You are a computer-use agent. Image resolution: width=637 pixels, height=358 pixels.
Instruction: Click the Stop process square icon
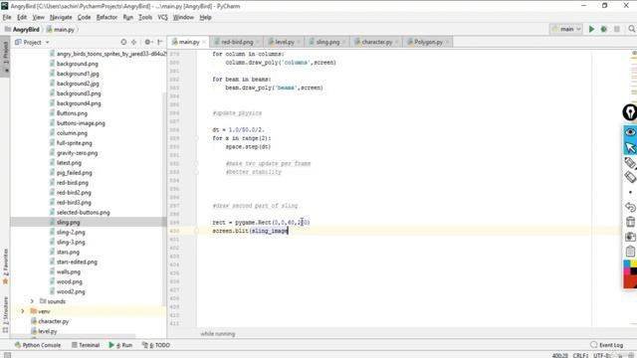(x=617, y=29)
